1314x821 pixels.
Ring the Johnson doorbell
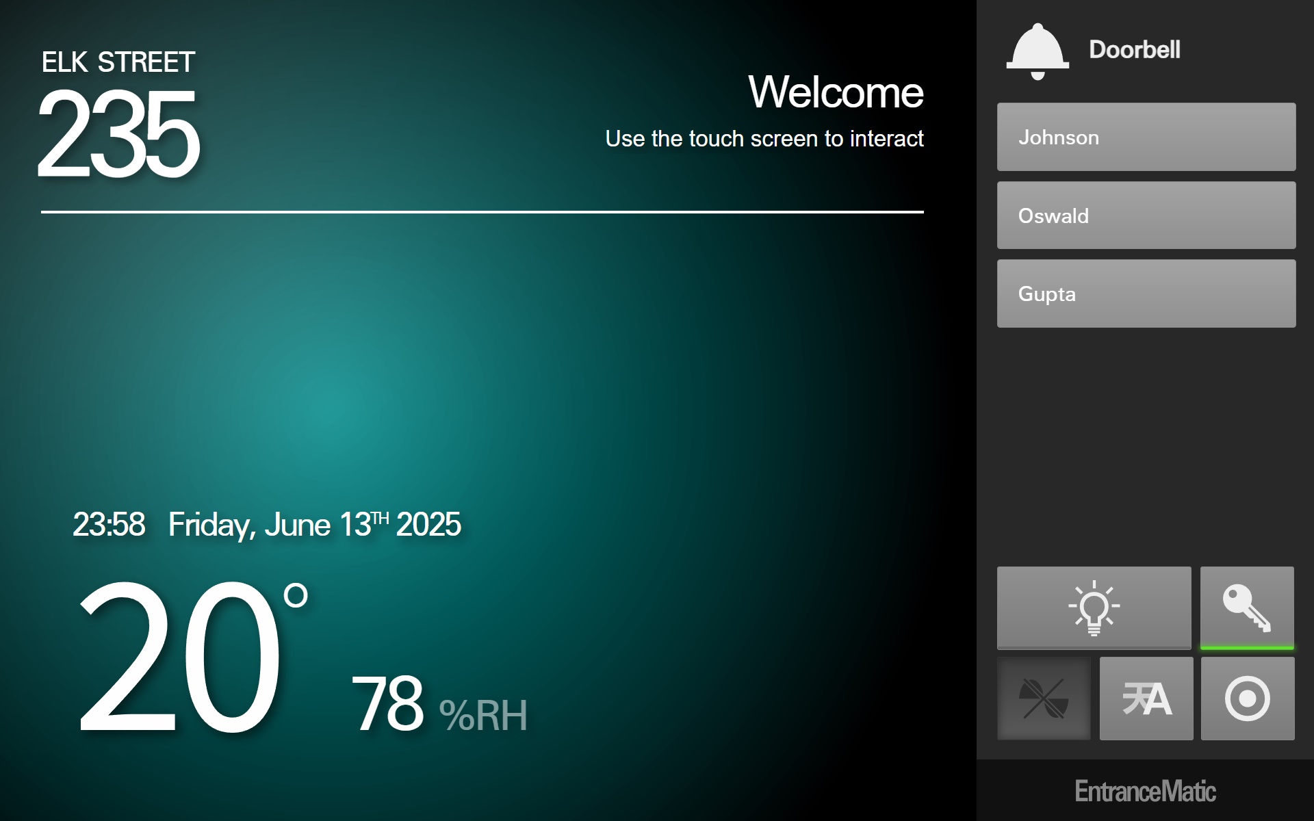tap(1146, 137)
